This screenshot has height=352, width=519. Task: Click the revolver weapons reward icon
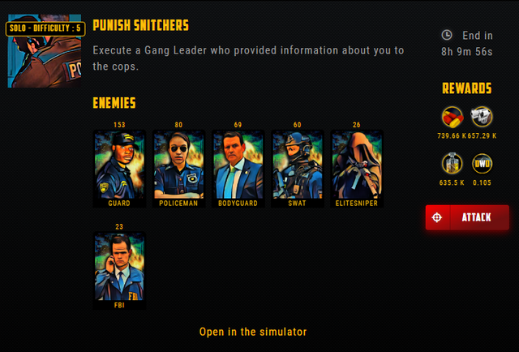coord(482,117)
